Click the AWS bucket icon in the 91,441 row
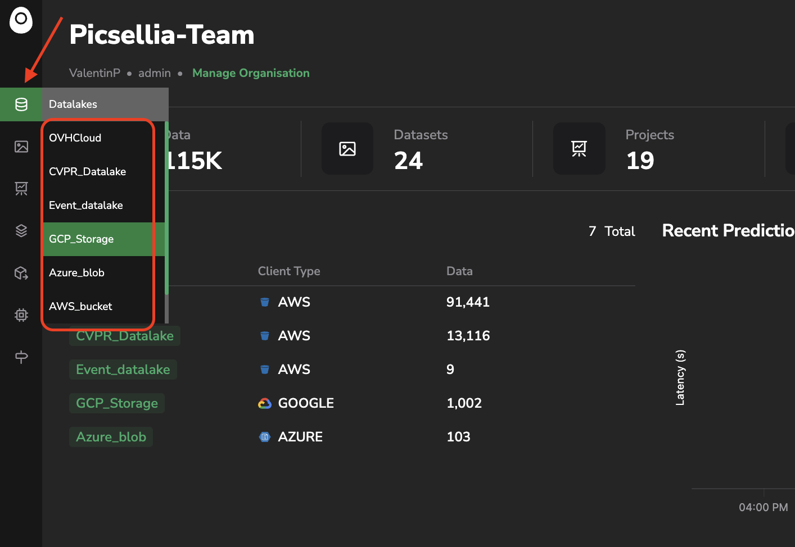 pos(265,302)
